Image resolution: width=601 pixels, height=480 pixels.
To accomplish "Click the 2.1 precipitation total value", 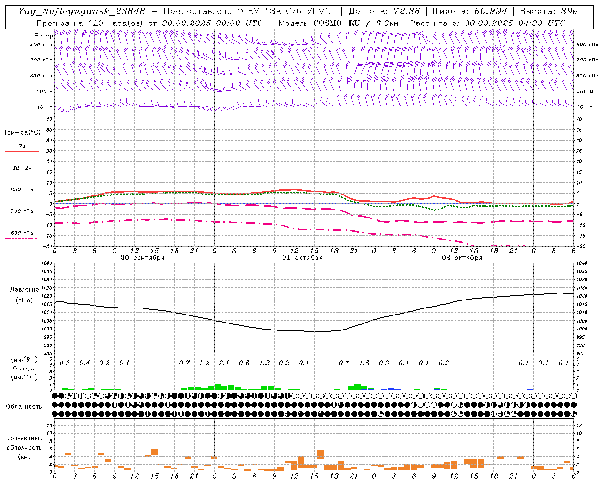I will [224, 363].
